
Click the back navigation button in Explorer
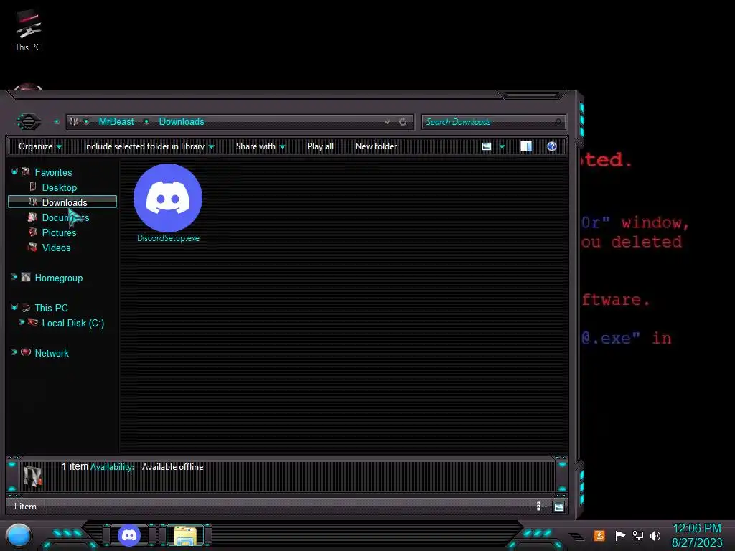pos(29,122)
